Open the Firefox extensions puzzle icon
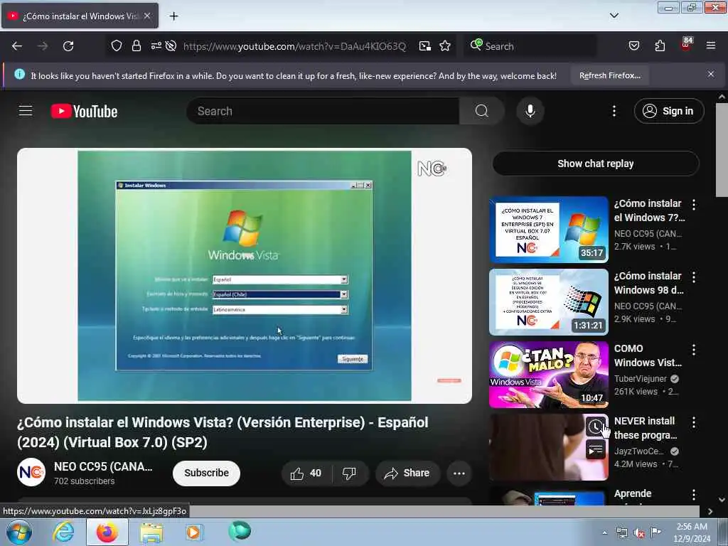This screenshot has width=728, height=546. (660, 46)
